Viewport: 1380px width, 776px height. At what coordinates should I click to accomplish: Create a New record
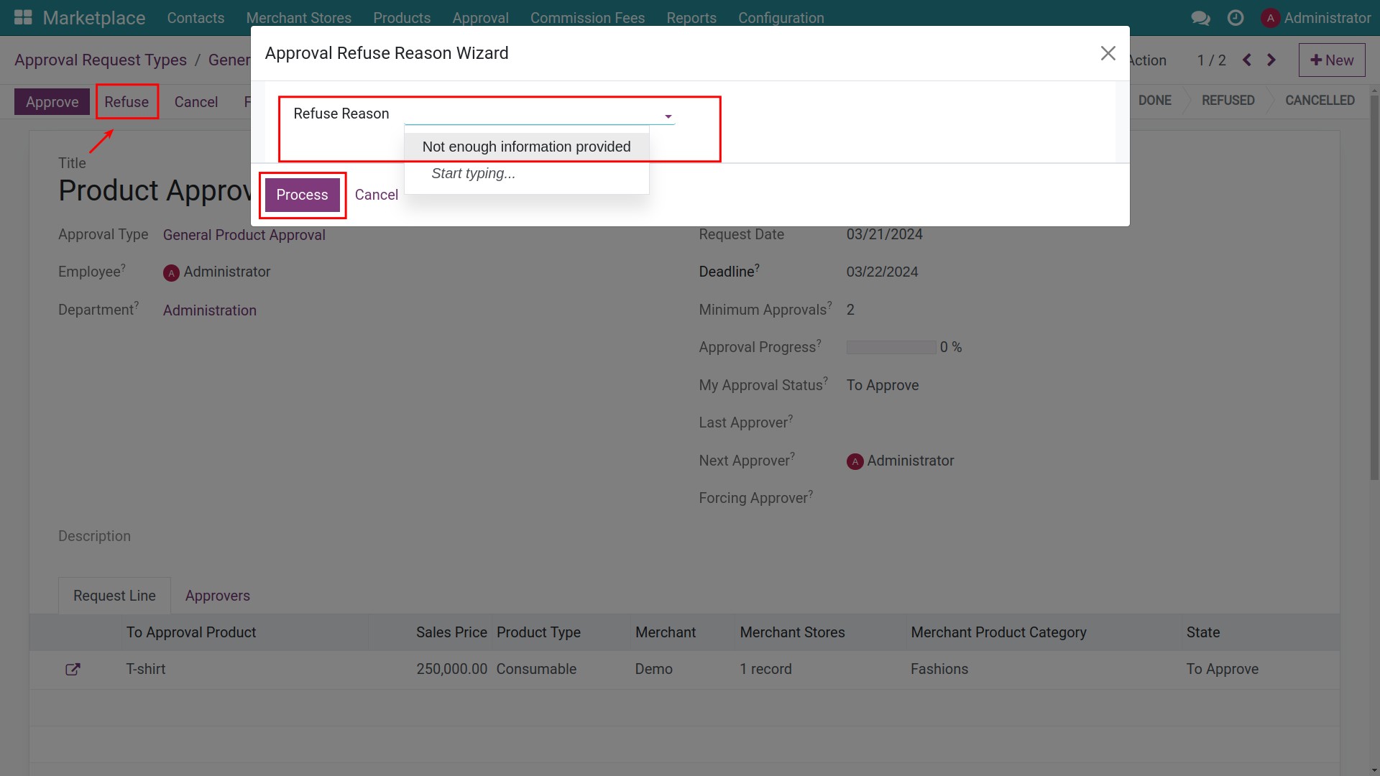[x=1332, y=60]
